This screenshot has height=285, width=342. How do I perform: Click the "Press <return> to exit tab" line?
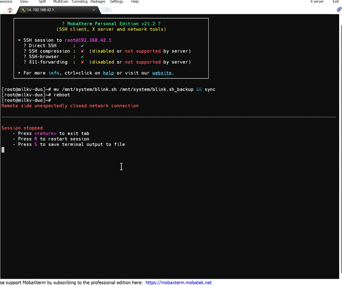point(51,133)
